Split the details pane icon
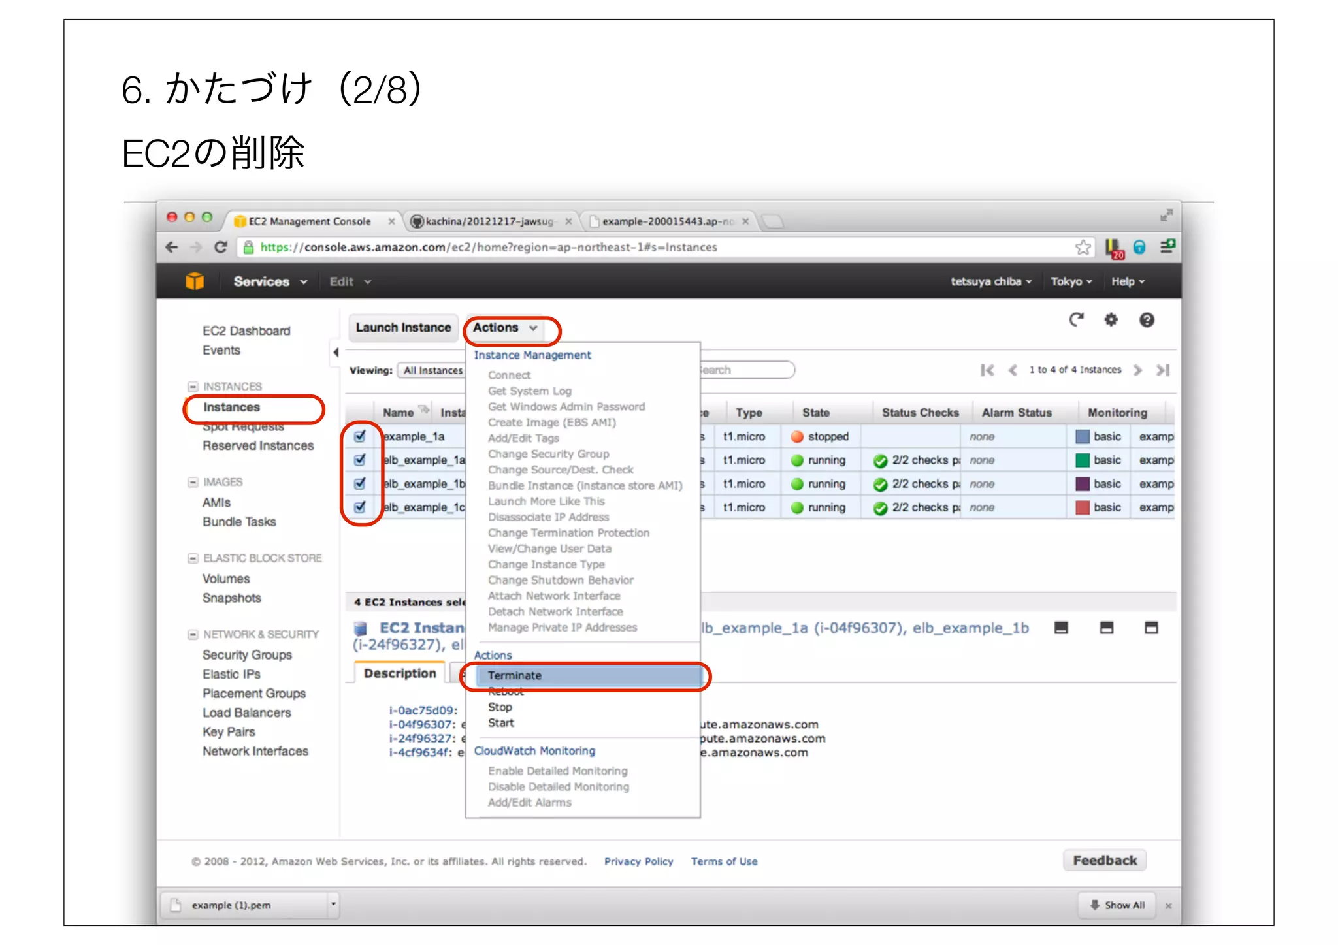 [1106, 628]
